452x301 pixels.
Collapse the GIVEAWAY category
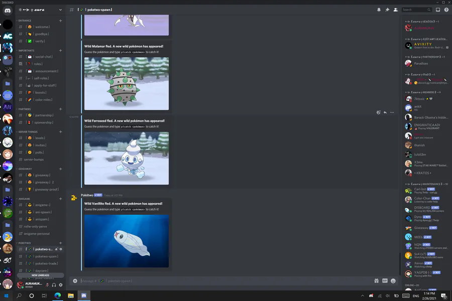(25, 169)
